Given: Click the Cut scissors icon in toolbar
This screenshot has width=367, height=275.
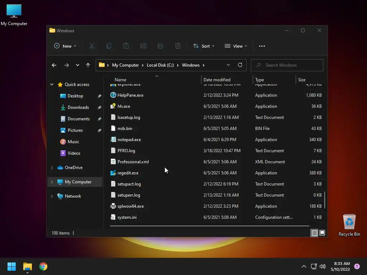Looking at the screenshot, I should 91,46.
